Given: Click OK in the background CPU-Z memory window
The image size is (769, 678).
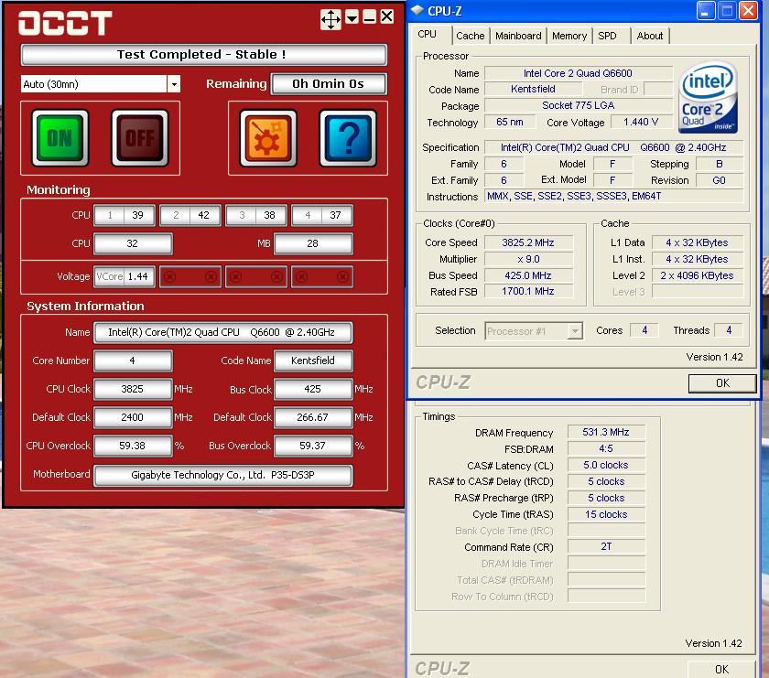Looking at the screenshot, I should [721, 669].
